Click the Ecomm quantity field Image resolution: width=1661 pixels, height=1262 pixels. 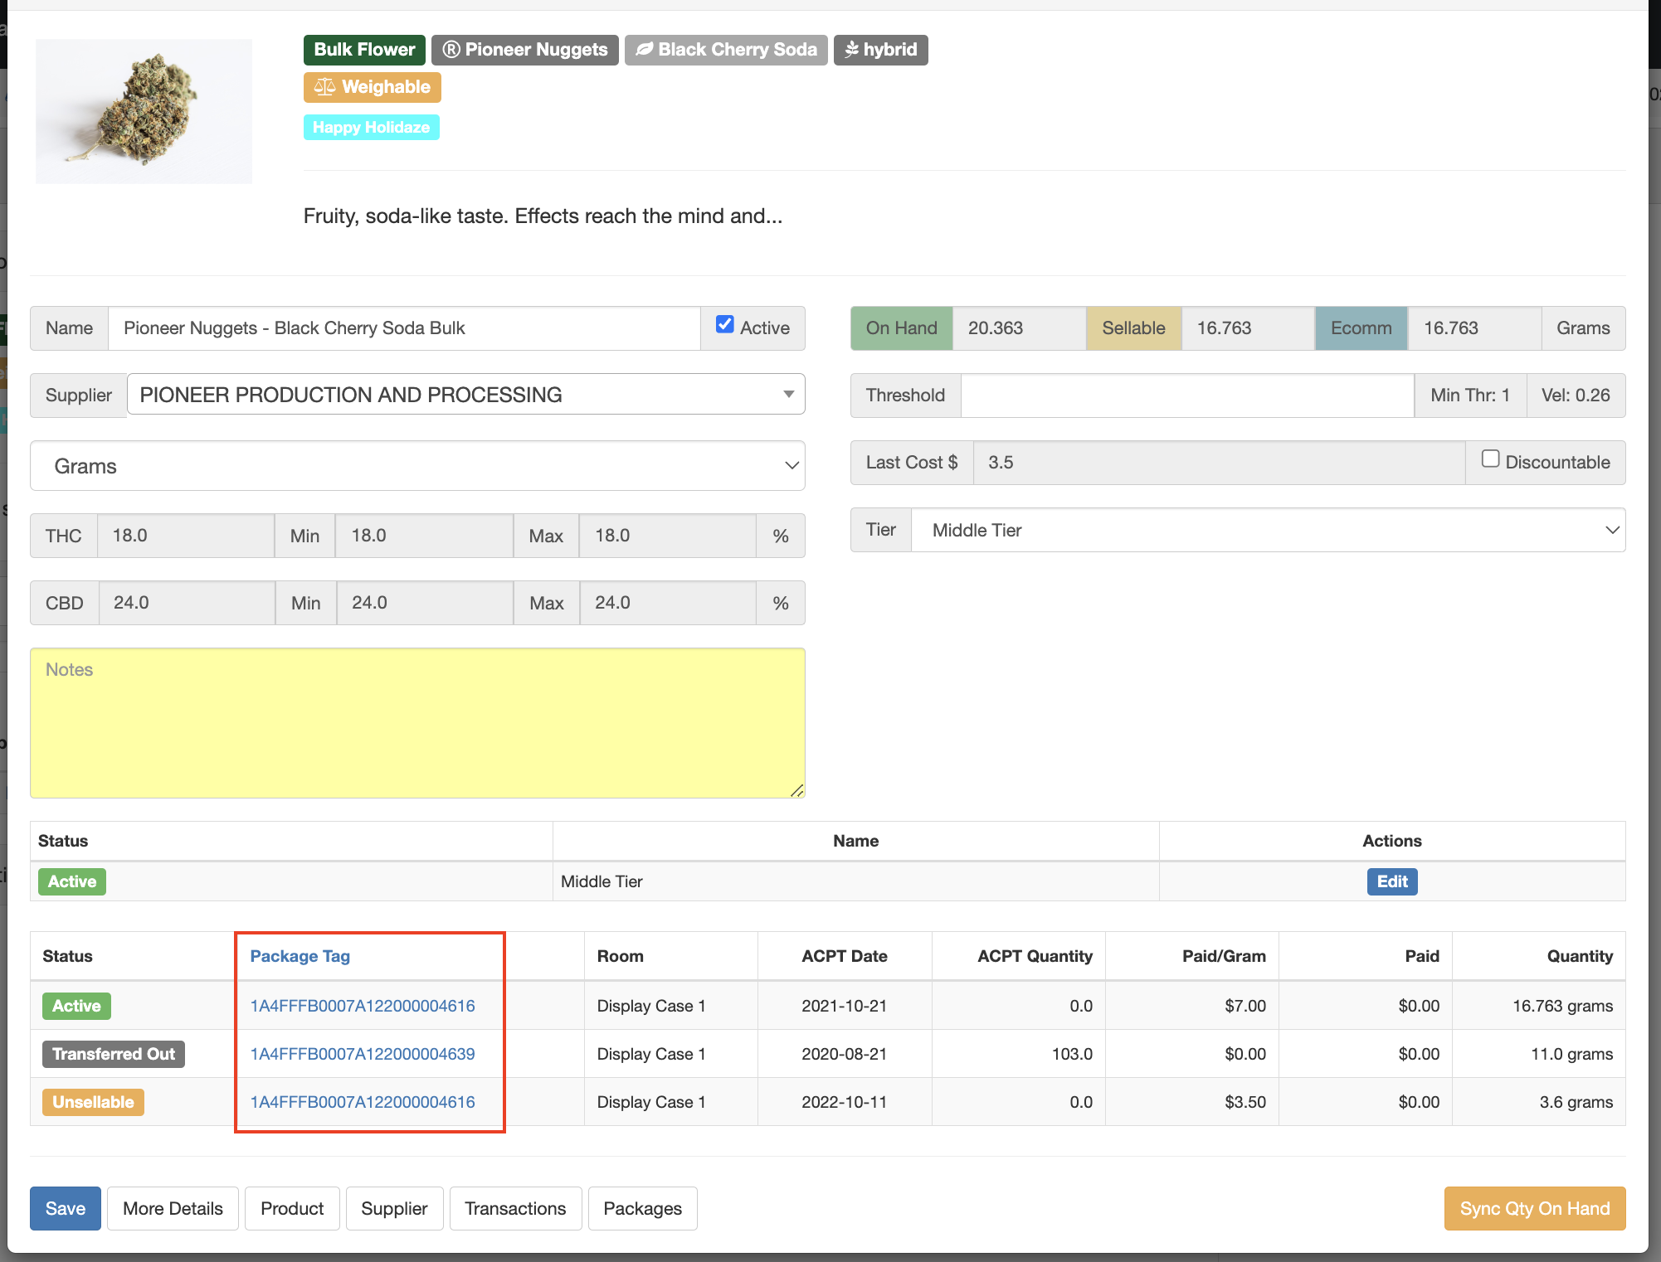[1474, 328]
